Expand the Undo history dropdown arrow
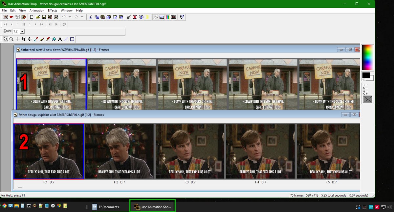The width and height of the screenshot is (394, 212). pyautogui.click(x=70, y=17)
